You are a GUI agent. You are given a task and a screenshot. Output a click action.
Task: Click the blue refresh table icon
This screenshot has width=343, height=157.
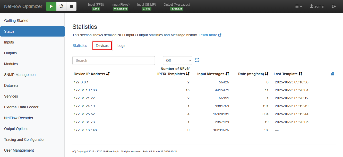pos(197,60)
